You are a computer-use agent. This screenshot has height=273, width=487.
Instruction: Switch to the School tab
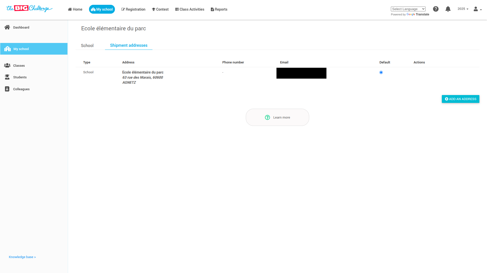coord(87,45)
